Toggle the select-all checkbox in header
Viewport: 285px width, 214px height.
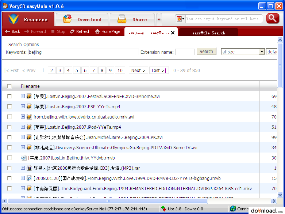click(9, 86)
